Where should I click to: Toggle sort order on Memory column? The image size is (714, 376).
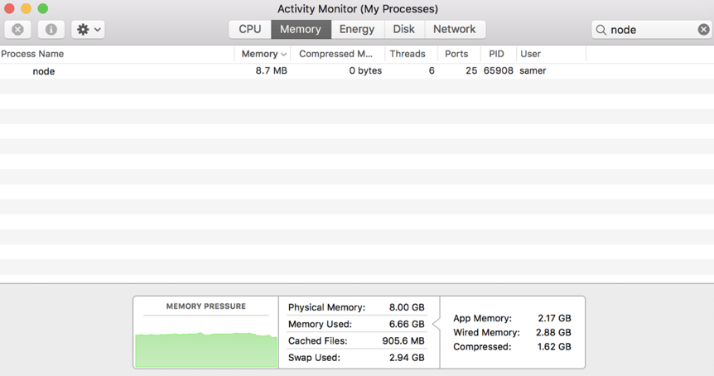pyautogui.click(x=263, y=54)
